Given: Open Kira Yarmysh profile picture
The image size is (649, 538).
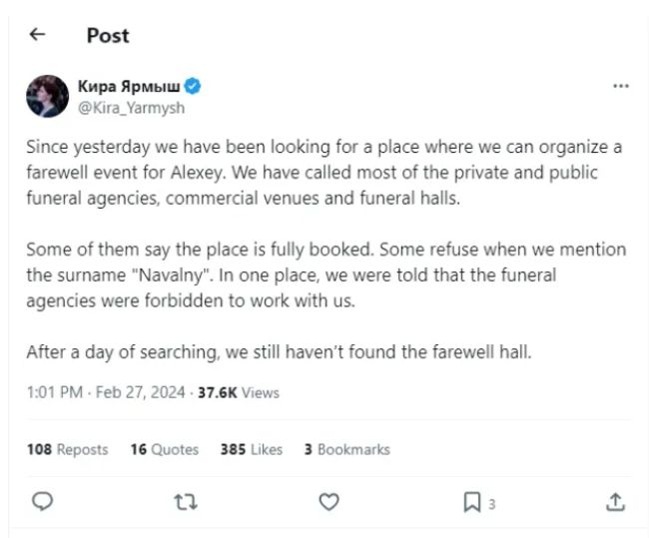Looking at the screenshot, I should (47, 96).
